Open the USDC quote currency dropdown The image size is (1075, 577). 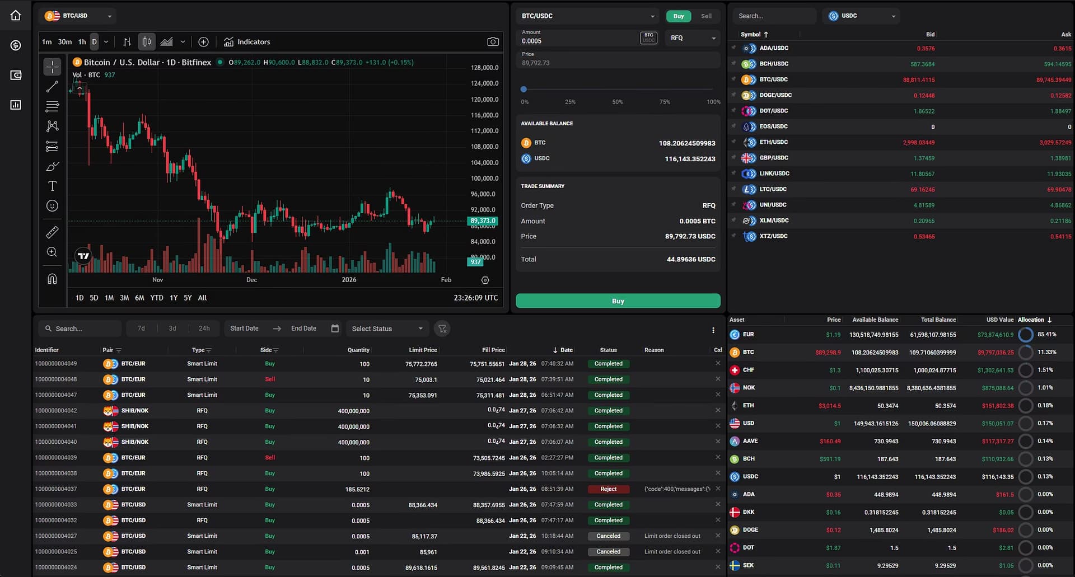(861, 16)
